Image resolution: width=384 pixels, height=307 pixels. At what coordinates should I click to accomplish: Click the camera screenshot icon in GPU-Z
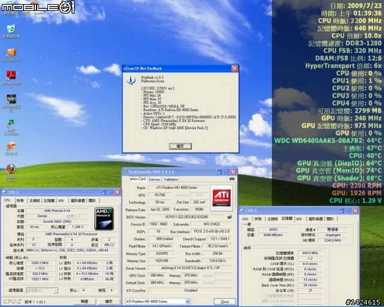[232, 179]
